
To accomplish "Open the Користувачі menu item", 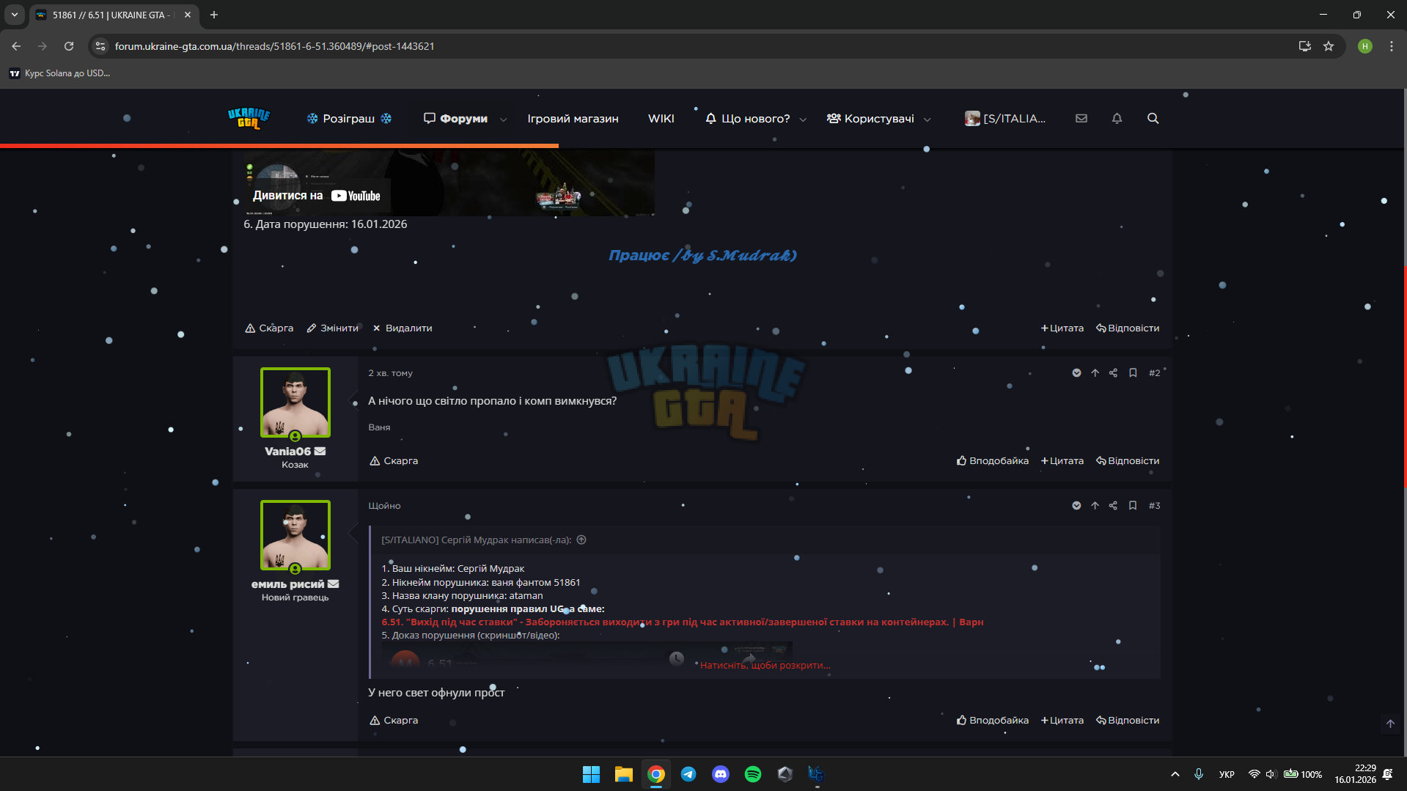I will [870, 119].
